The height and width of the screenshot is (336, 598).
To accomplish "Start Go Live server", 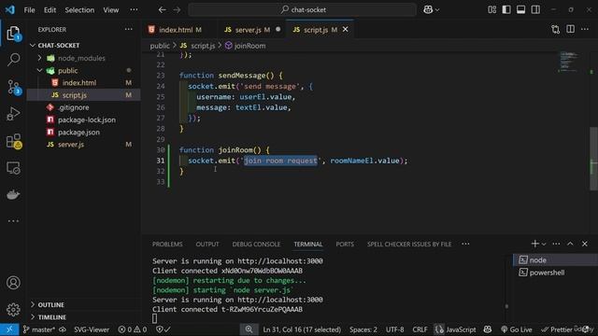I will pyautogui.click(x=517, y=329).
